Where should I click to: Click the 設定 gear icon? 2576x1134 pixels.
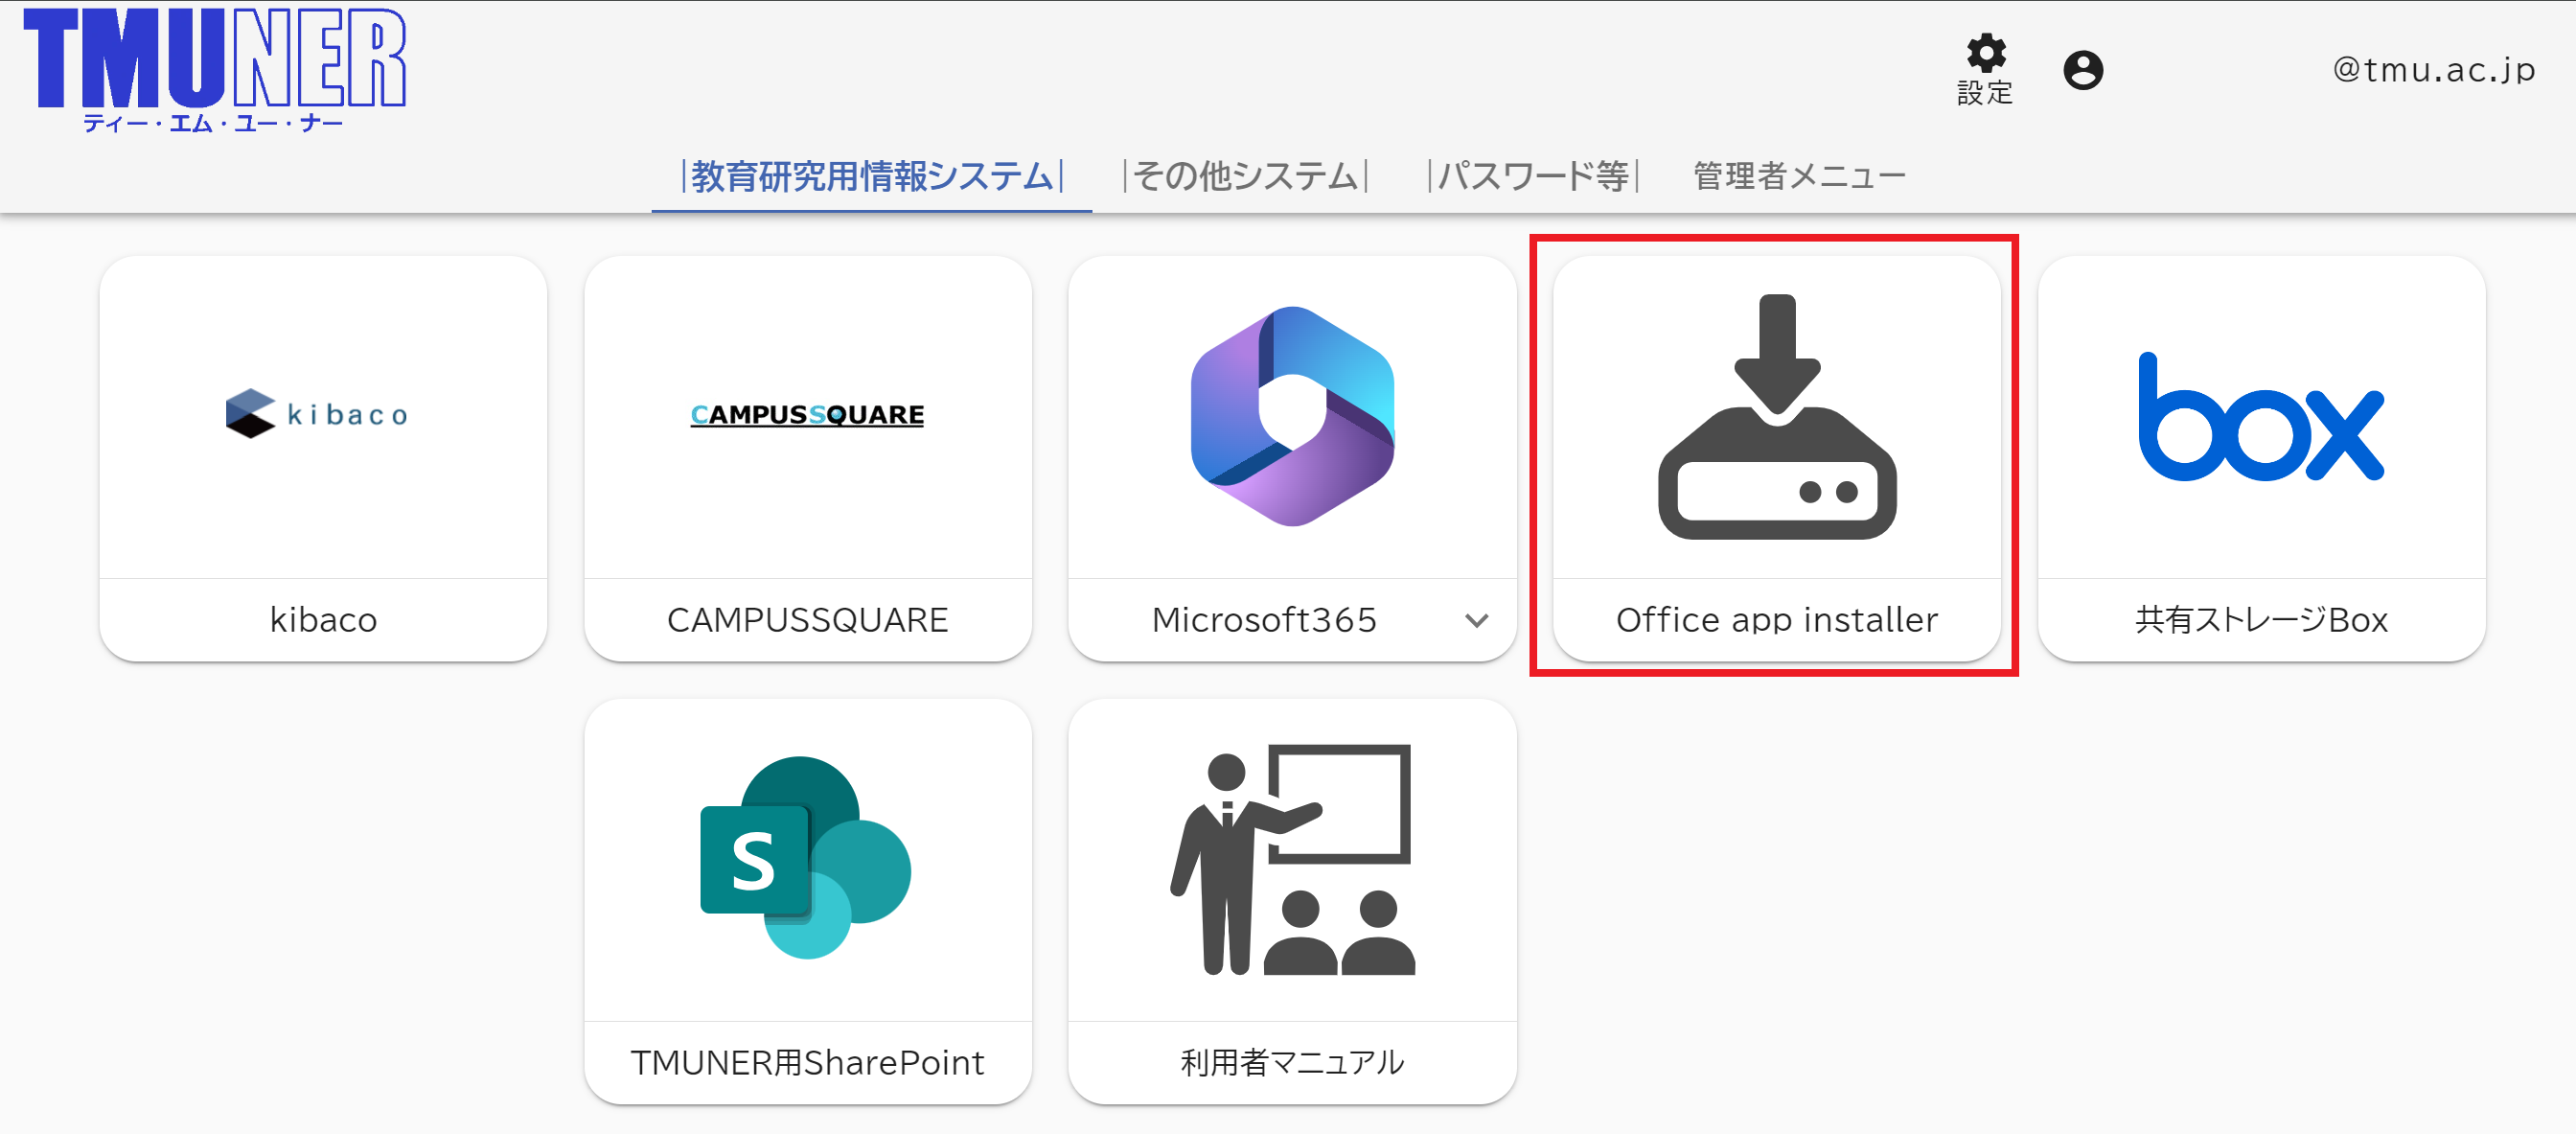click(1985, 54)
